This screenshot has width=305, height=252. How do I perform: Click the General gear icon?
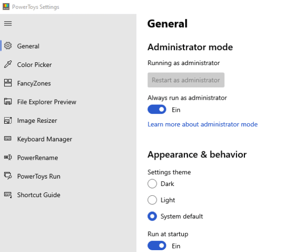click(x=8, y=46)
